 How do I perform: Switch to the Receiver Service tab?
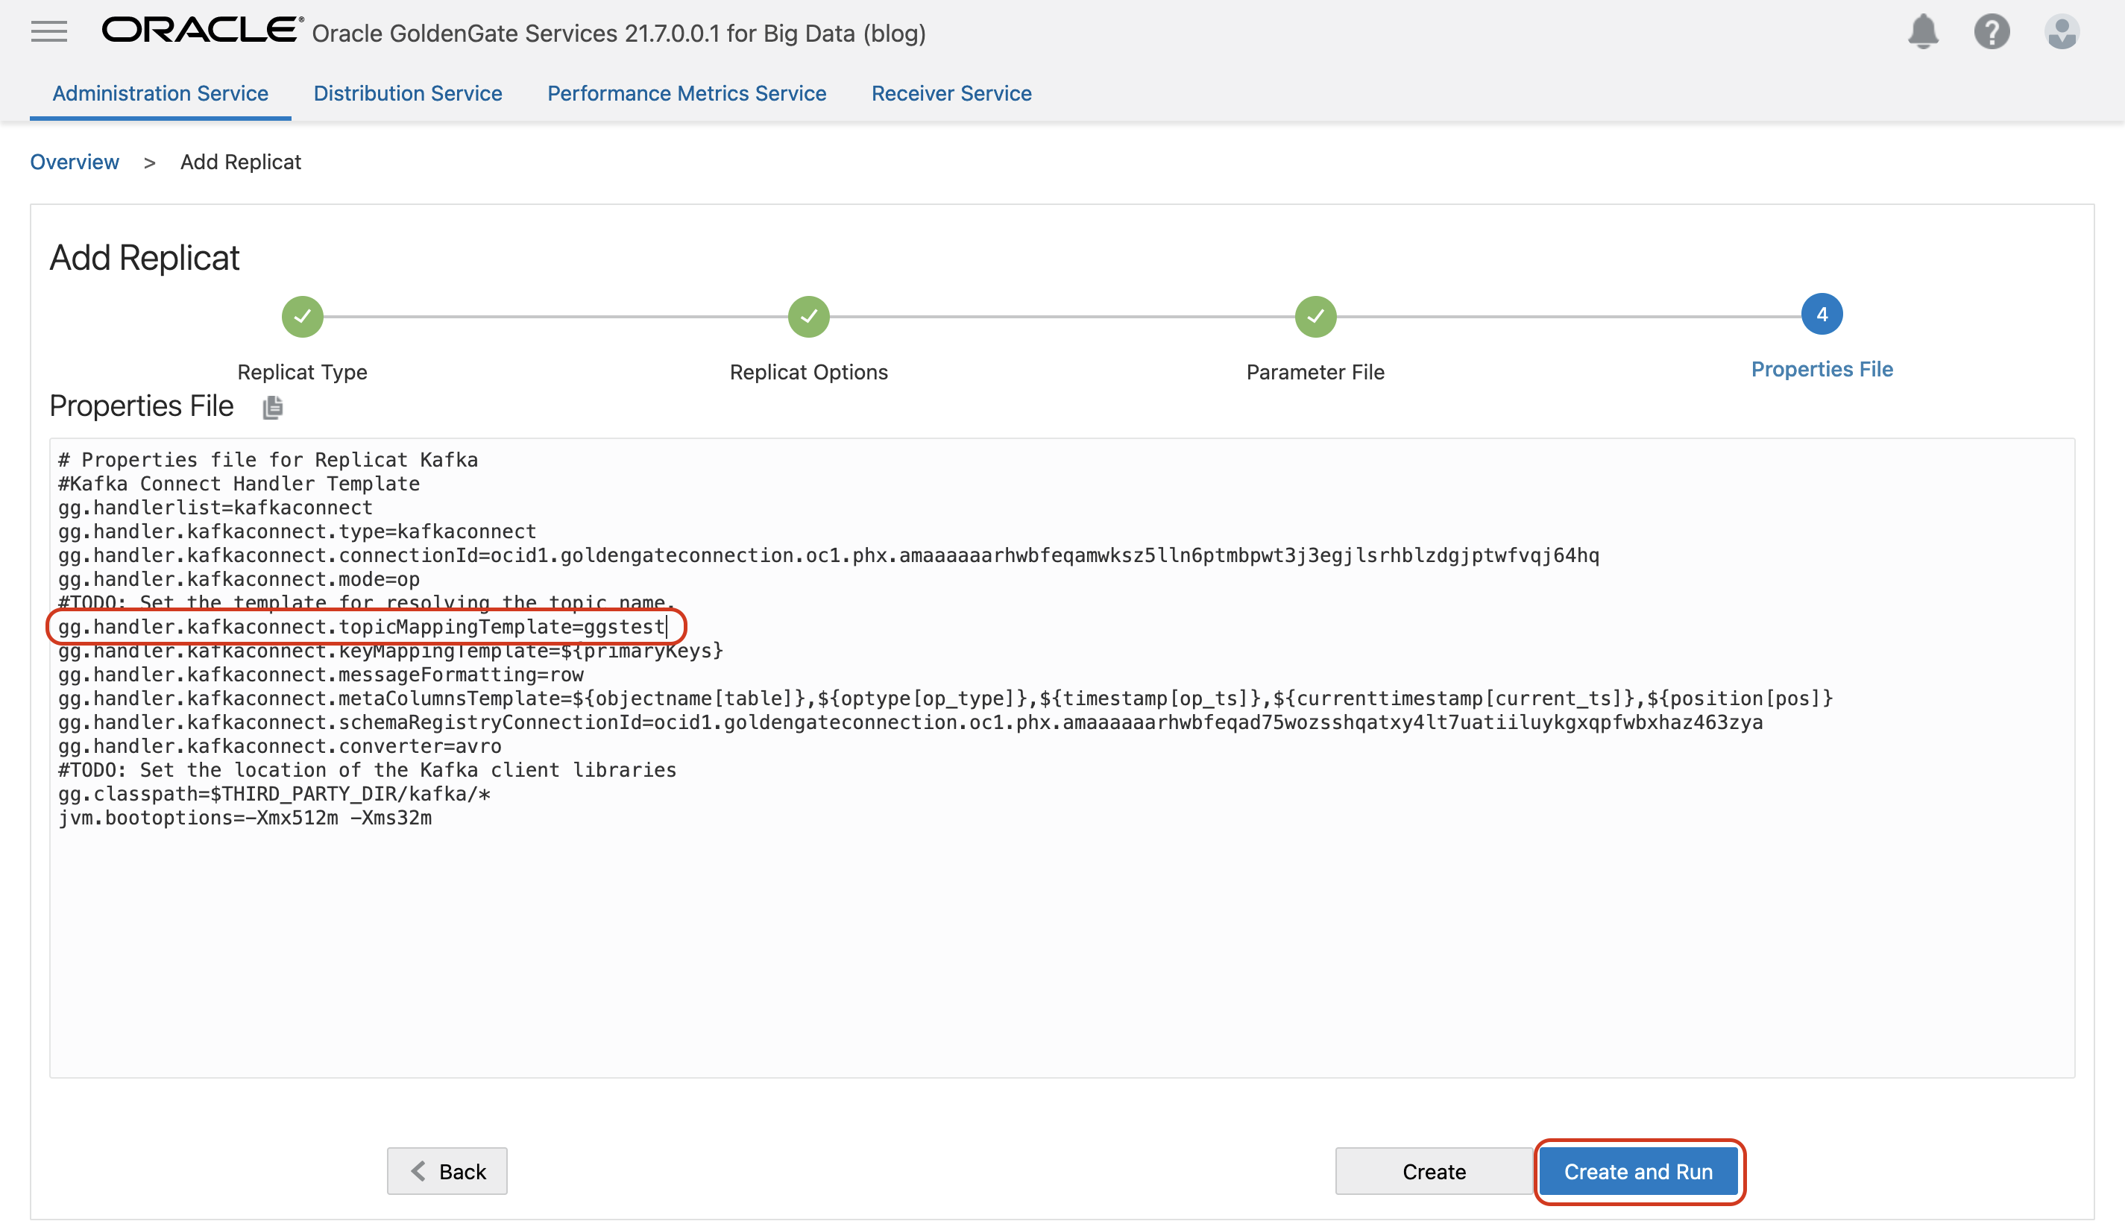(x=951, y=93)
